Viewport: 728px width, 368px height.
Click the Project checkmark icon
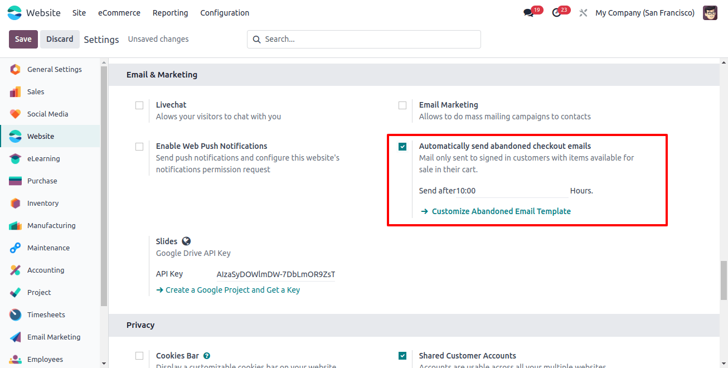tap(16, 293)
